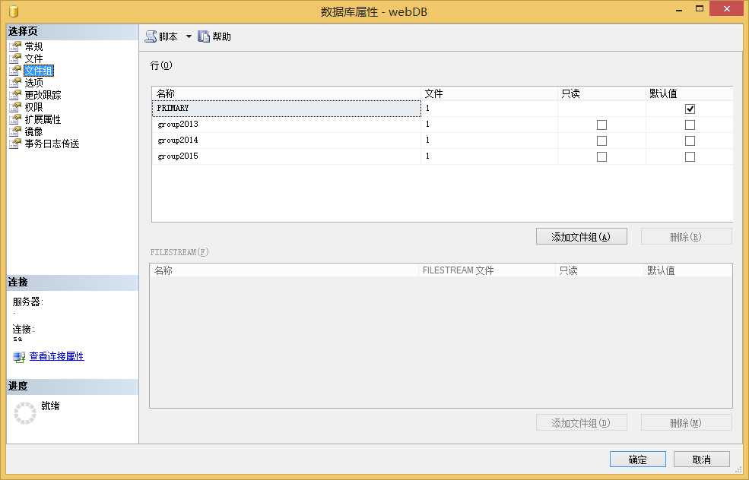Click the icon beside 权限 page
749x480 pixels.
tap(15, 107)
